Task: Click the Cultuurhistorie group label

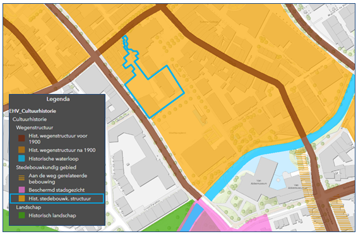Action: tap(30, 119)
